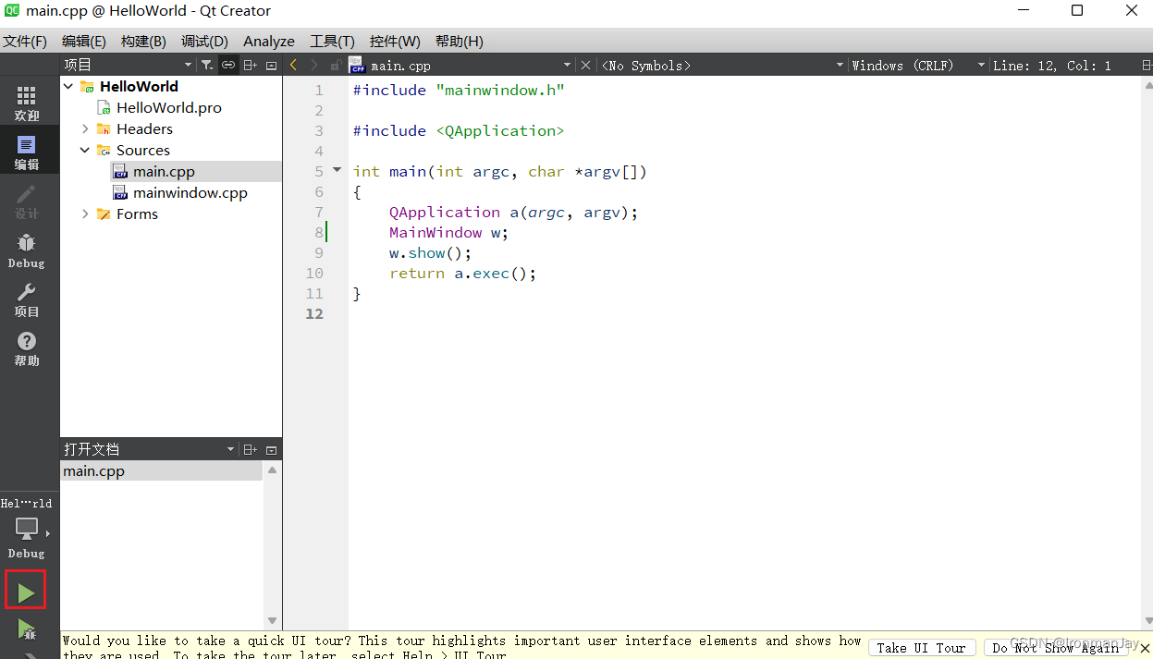Viewport: 1153px width, 659px height.
Task: Select HelloWorld.pro in project tree
Action: (168, 107)
